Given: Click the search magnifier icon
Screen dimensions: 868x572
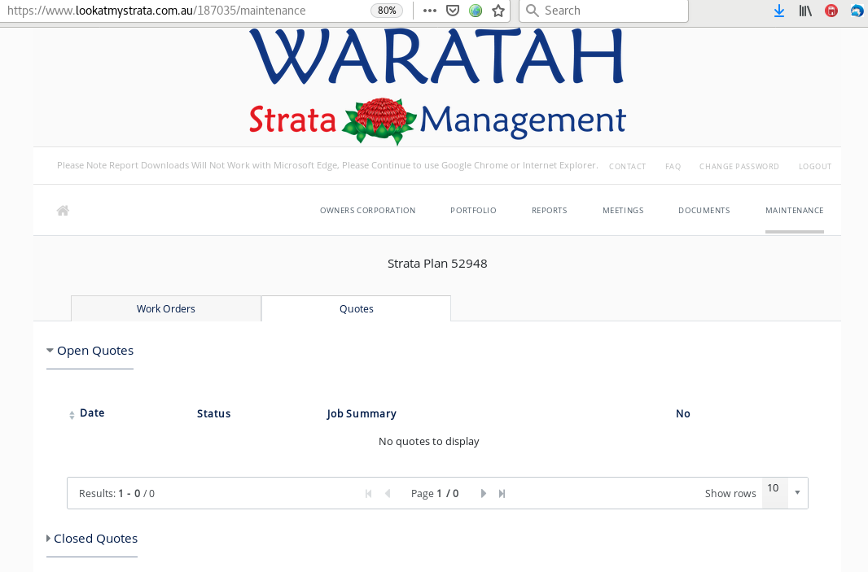Looking at the screenshot, I should tap(532, 11).
